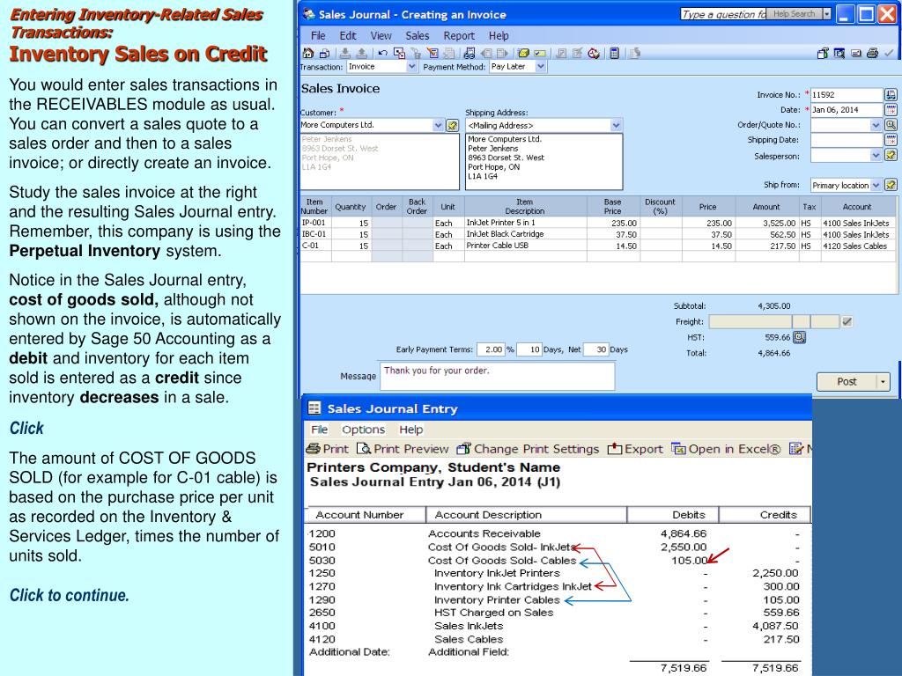Image resolution: width=902 pixels, height=676 pixels.
Task: Click the printer icon at toolbar right
Action: (x=872, y=53)
